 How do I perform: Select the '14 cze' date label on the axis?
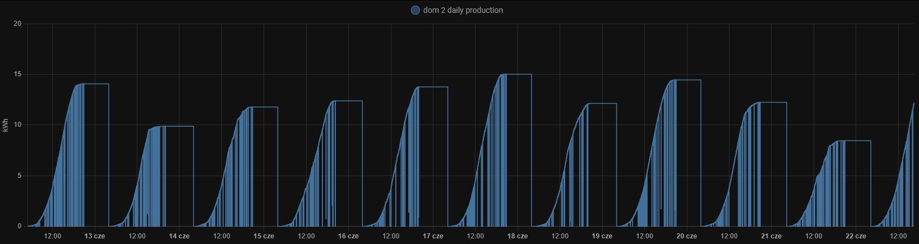point(179,236)
